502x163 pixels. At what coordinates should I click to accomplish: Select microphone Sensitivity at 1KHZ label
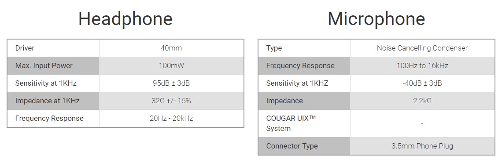[x=297, y=83]
